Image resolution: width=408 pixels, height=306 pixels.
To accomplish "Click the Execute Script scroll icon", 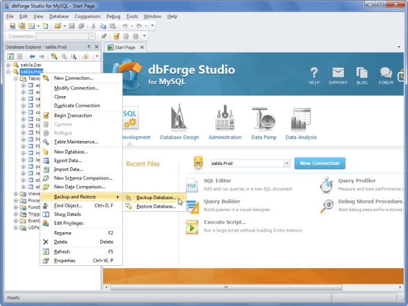I will pyautogui.click(x=192, y=227).
